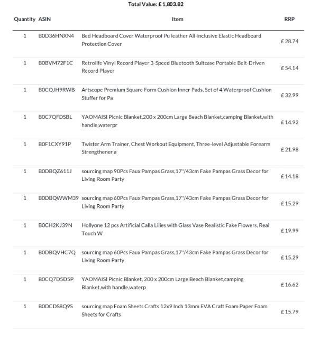
Task: Click the Quantity column header
Action: point(24,19)
